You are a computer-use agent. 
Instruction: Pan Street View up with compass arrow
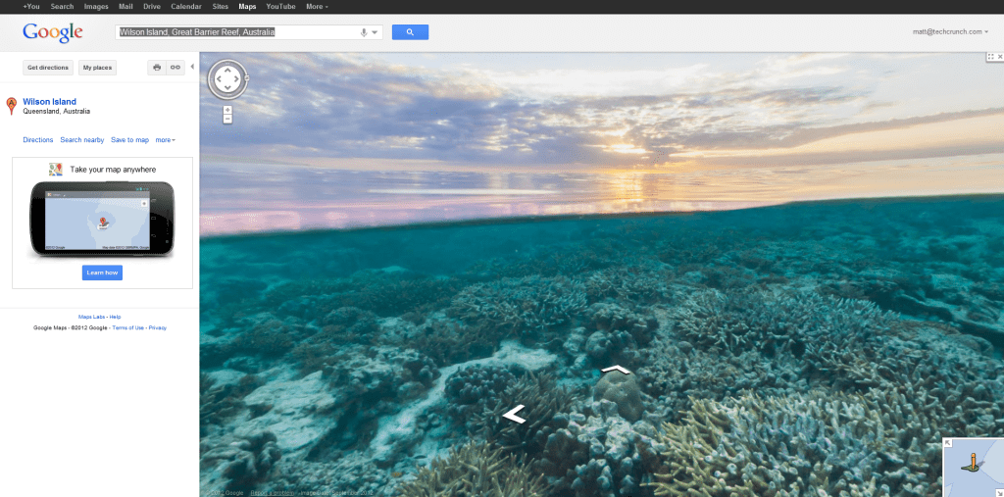pyautogui.click(x=227, y=72)
